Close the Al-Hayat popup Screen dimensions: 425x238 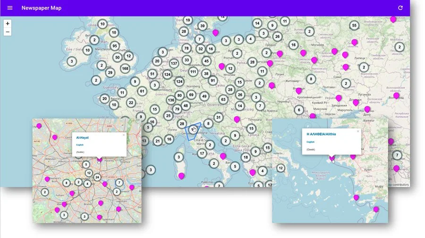tap(124, 135)
